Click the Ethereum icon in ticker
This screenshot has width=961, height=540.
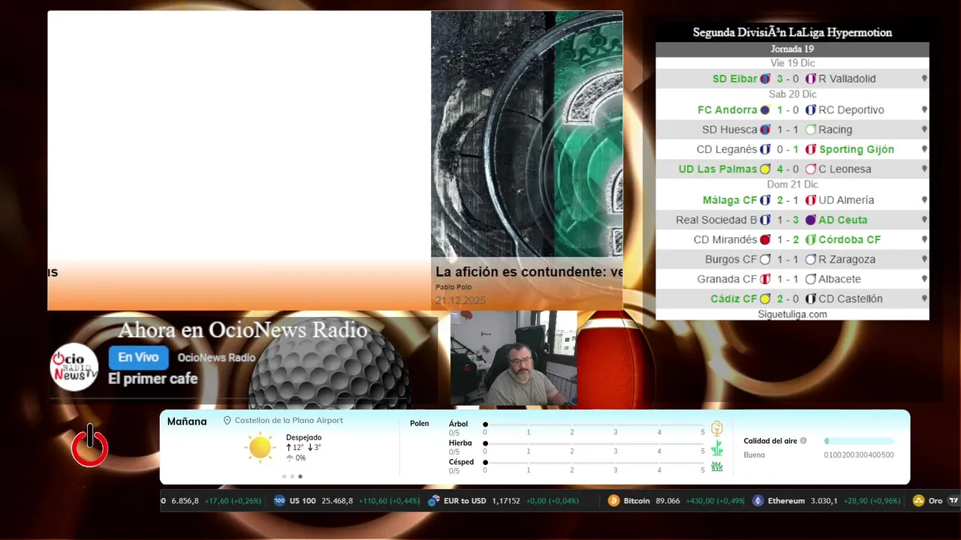coord(758,501)
